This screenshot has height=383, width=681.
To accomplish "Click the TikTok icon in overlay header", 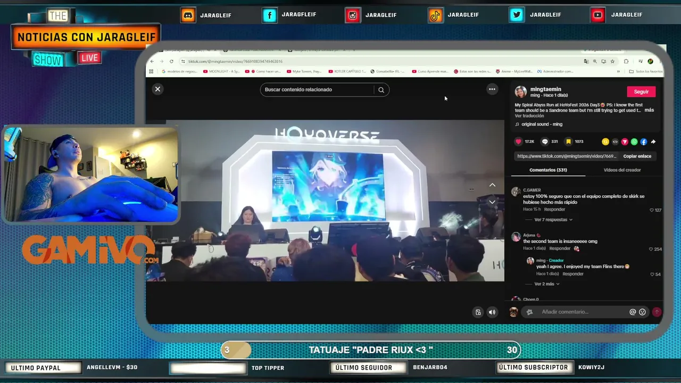I will (x=435, y=15).
